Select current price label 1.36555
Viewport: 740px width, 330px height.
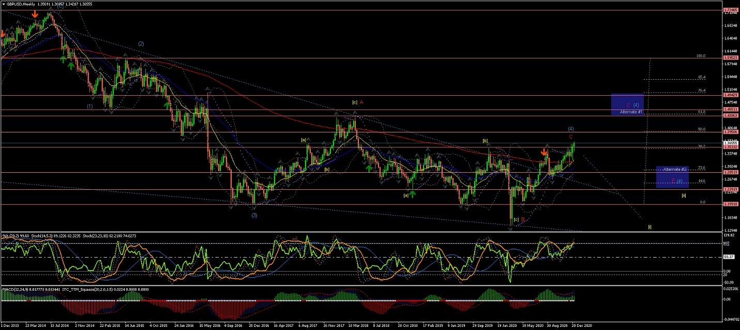(731, 143)
